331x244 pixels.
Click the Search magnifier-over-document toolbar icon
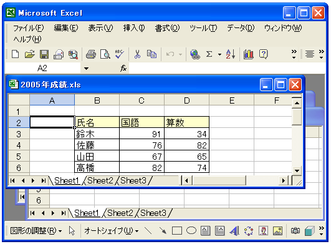pyautogui.click(x=73, y=54)
